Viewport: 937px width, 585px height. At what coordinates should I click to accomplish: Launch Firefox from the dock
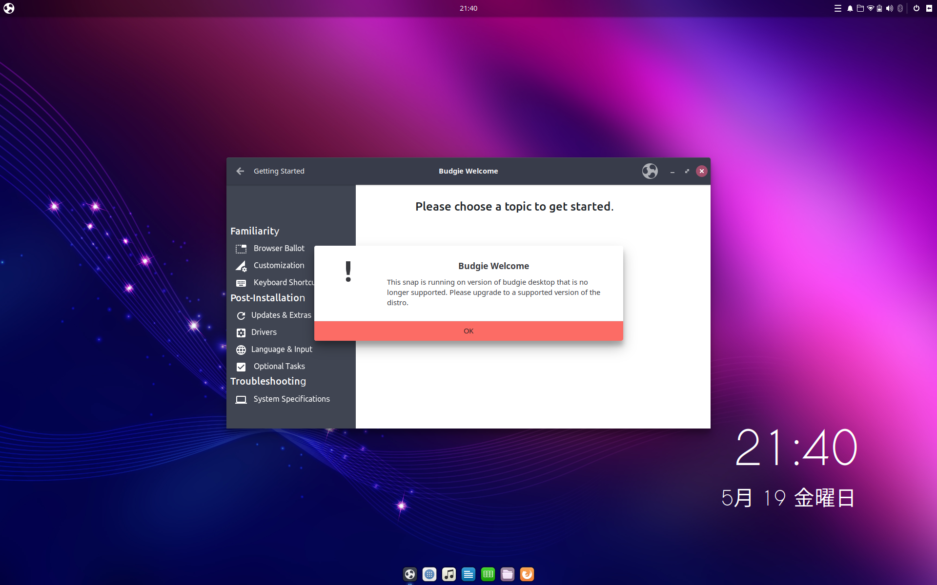click(x=527, y=574)
